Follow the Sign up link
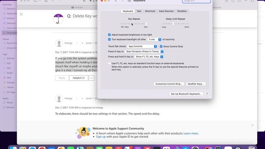265x149 pixels. tap(101, 137)
